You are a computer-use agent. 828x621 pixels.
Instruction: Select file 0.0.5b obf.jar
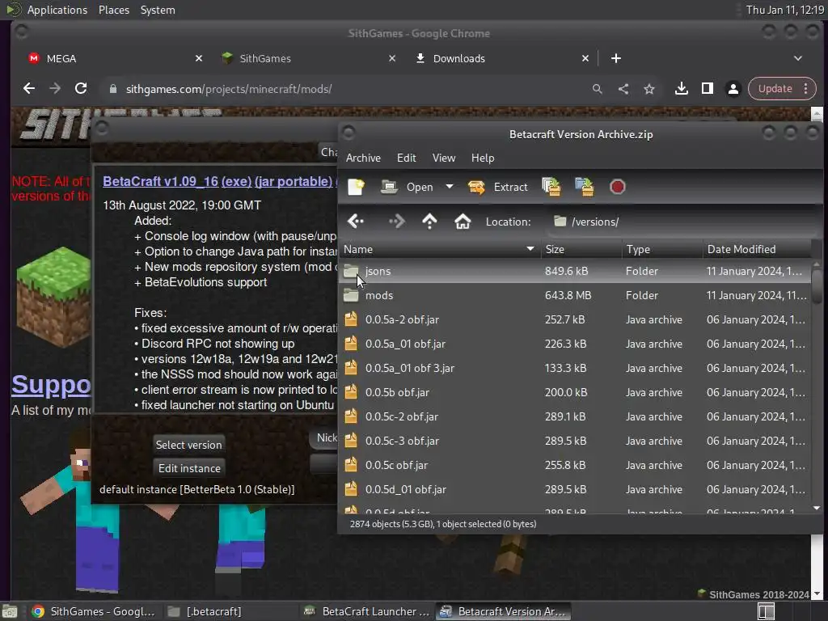coord(575,392)
